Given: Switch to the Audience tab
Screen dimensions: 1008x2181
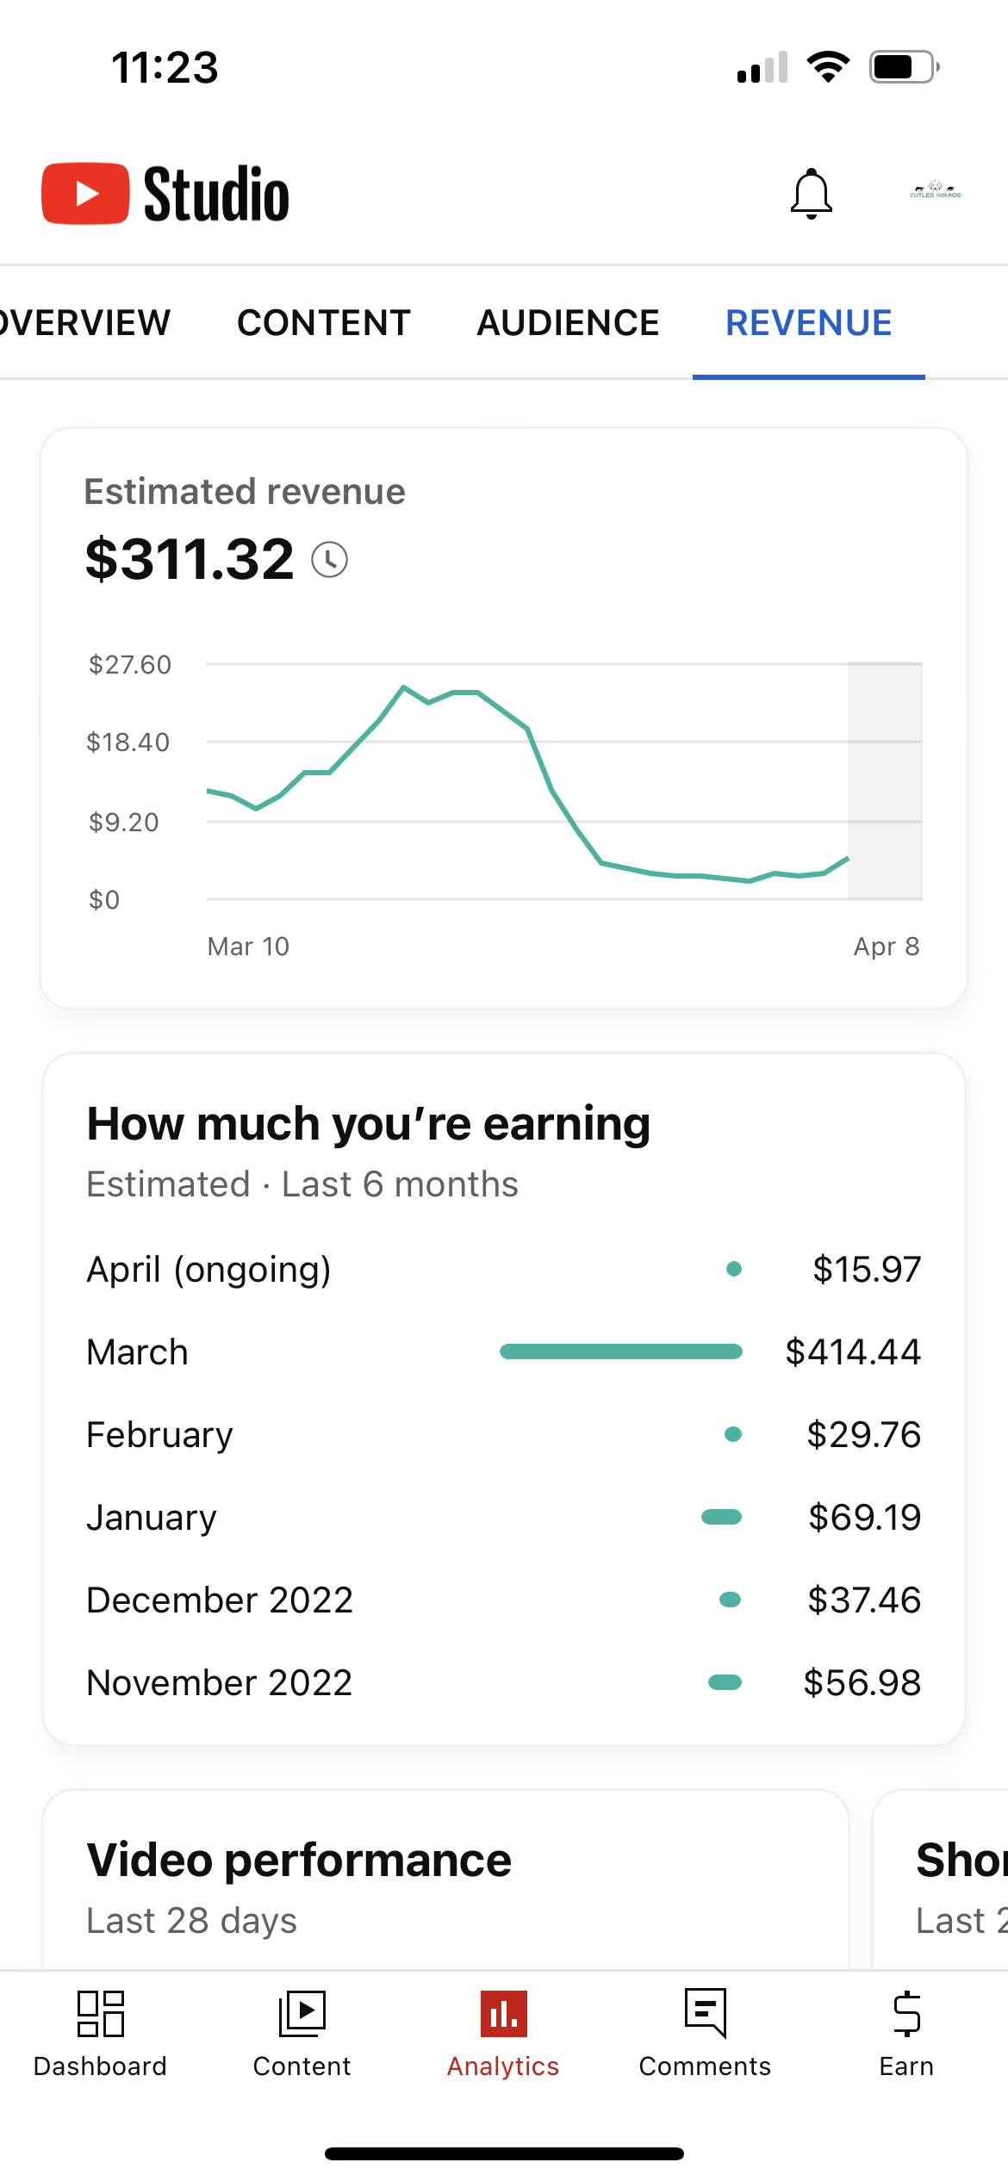Looking at the screenshot, I should (569, 323).
